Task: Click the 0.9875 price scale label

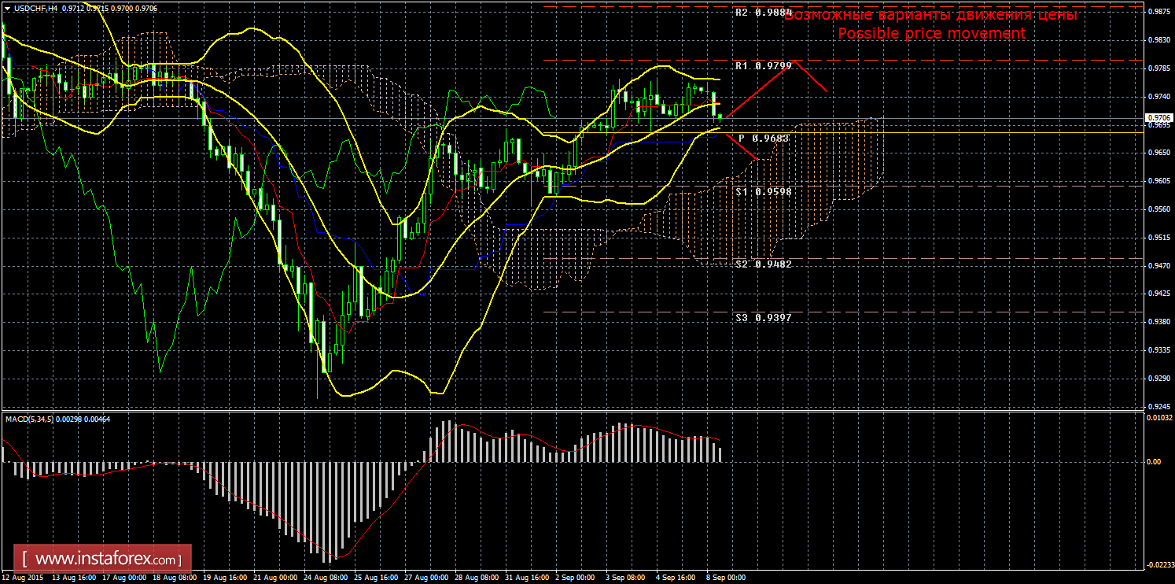Action: click(x=1158, y=11)
